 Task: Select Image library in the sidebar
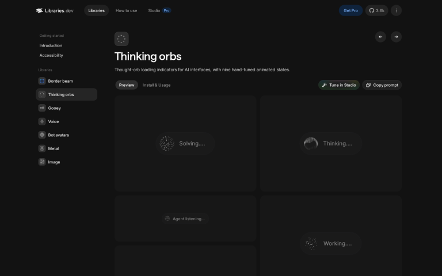click(67, 162)
